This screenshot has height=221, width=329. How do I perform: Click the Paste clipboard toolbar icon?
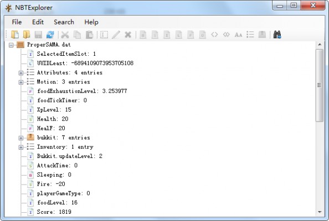coord(89,34)
